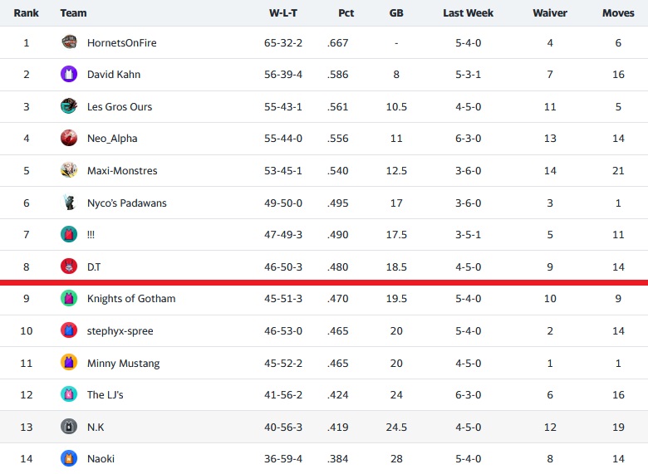The width and height of the screenshot is (648, 474).
Task: Click the Minny Mustang yellow avatar
Action: point(69,363)
